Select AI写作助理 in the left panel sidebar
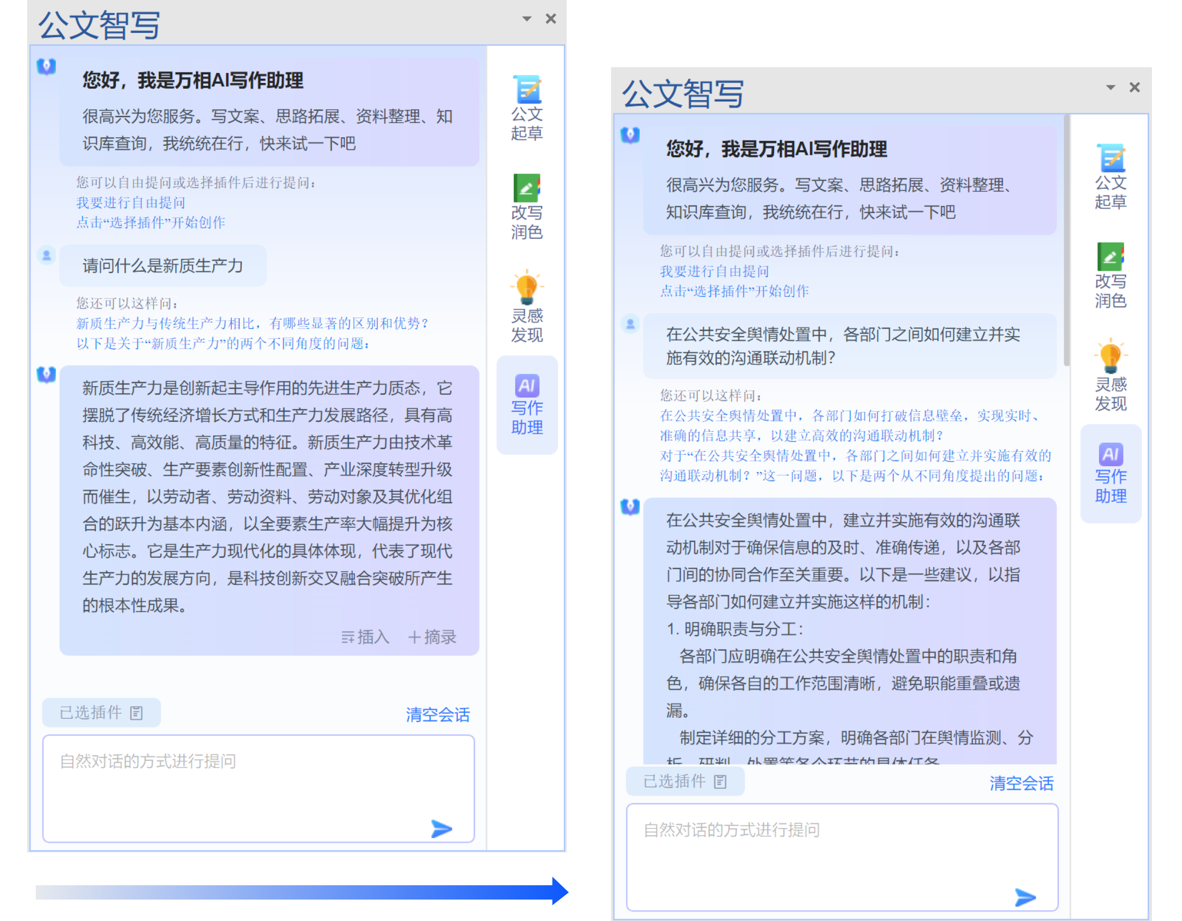The height and width of the screenshot is (921, 1182). tap(526, 405)
